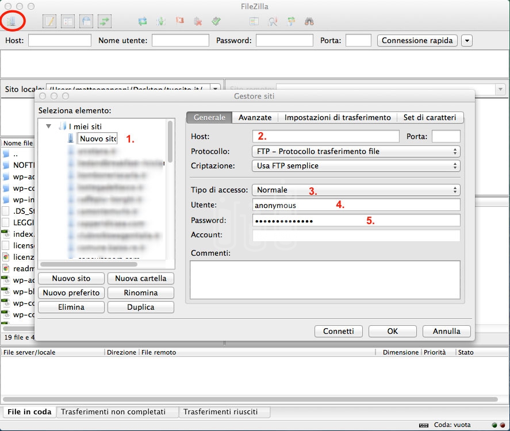510x431 pixels.
Task: Click the Connetti button
Action: [x=339, y=331]
